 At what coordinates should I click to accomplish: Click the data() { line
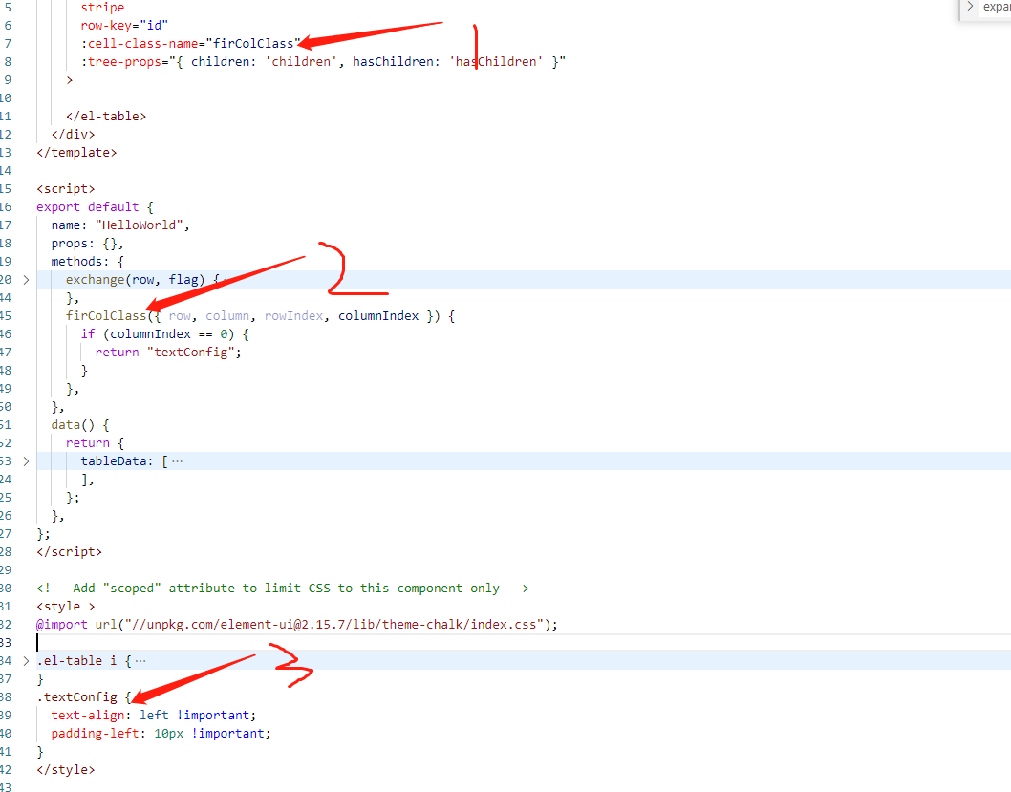(80, 425)
